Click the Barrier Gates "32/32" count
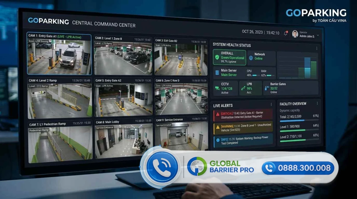Image resolution: width=357 pixels, height=199 pixels. pos(274,89)
